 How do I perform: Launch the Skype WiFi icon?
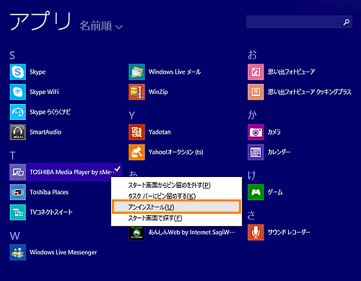(x=18, y=92)
